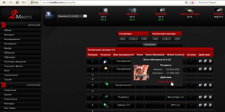This screenshot has width=225, height=112.
Task: Click middle action icon in Purgatory row
Action: tap(205, 97)
